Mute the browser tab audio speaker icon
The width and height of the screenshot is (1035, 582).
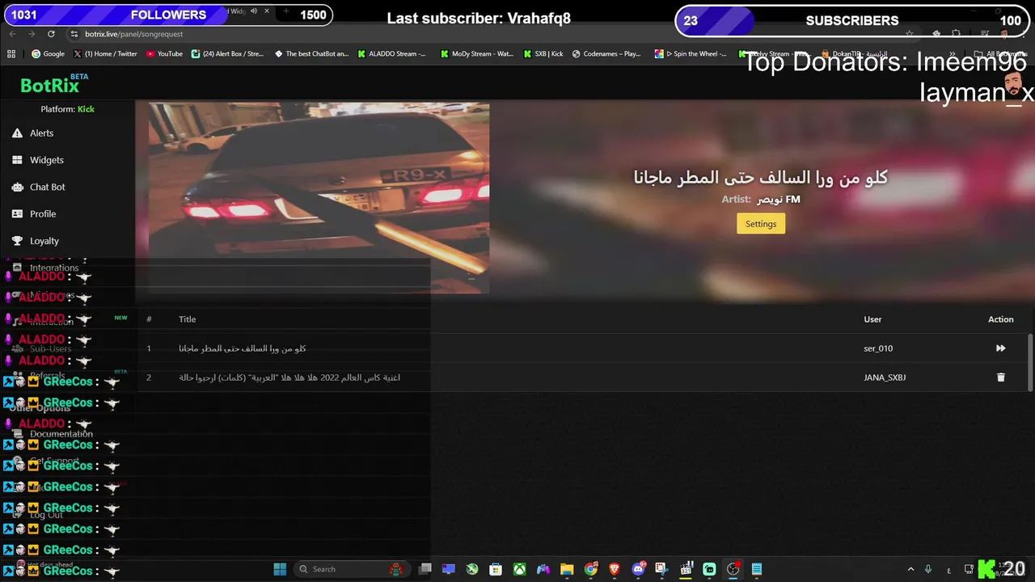click(254, 11)
